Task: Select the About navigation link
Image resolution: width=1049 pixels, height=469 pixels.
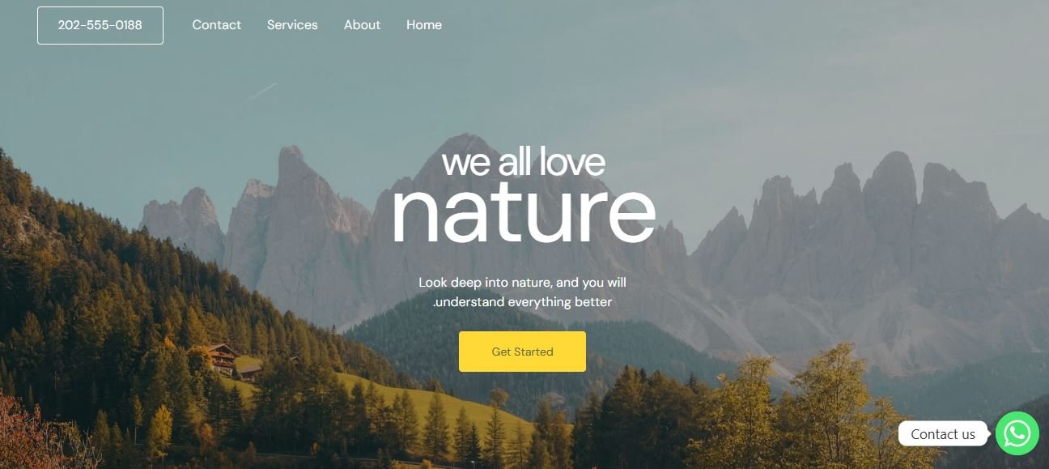Action: [x=362, y=25]
